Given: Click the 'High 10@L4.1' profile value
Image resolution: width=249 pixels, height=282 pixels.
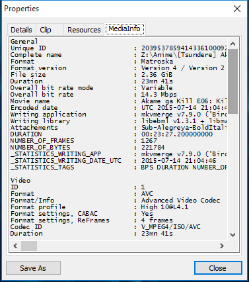Looking at the screenshot, I should 164,207.
